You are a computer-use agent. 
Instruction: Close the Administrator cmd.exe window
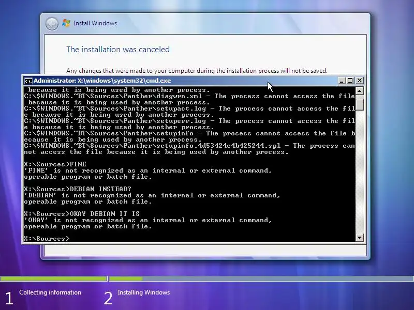point(359,81)
